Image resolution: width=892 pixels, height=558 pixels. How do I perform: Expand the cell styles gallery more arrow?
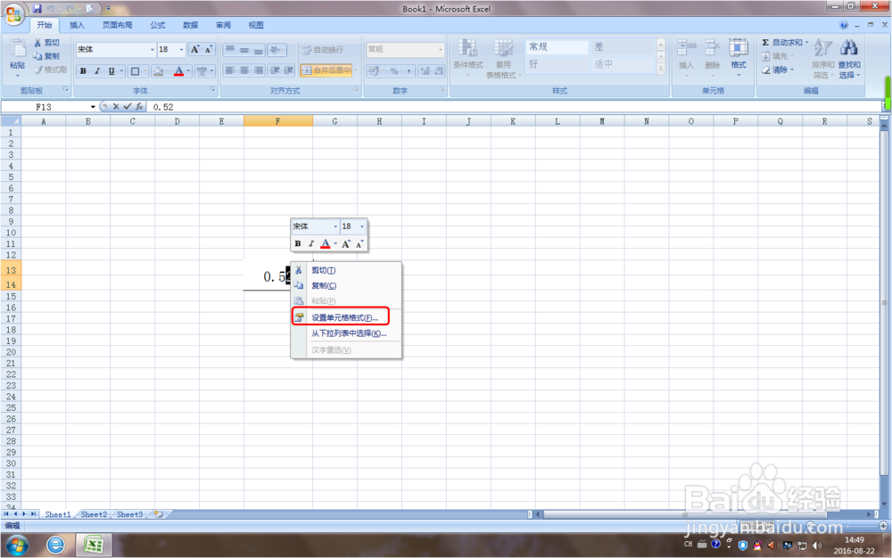click(x=660, y=68)
